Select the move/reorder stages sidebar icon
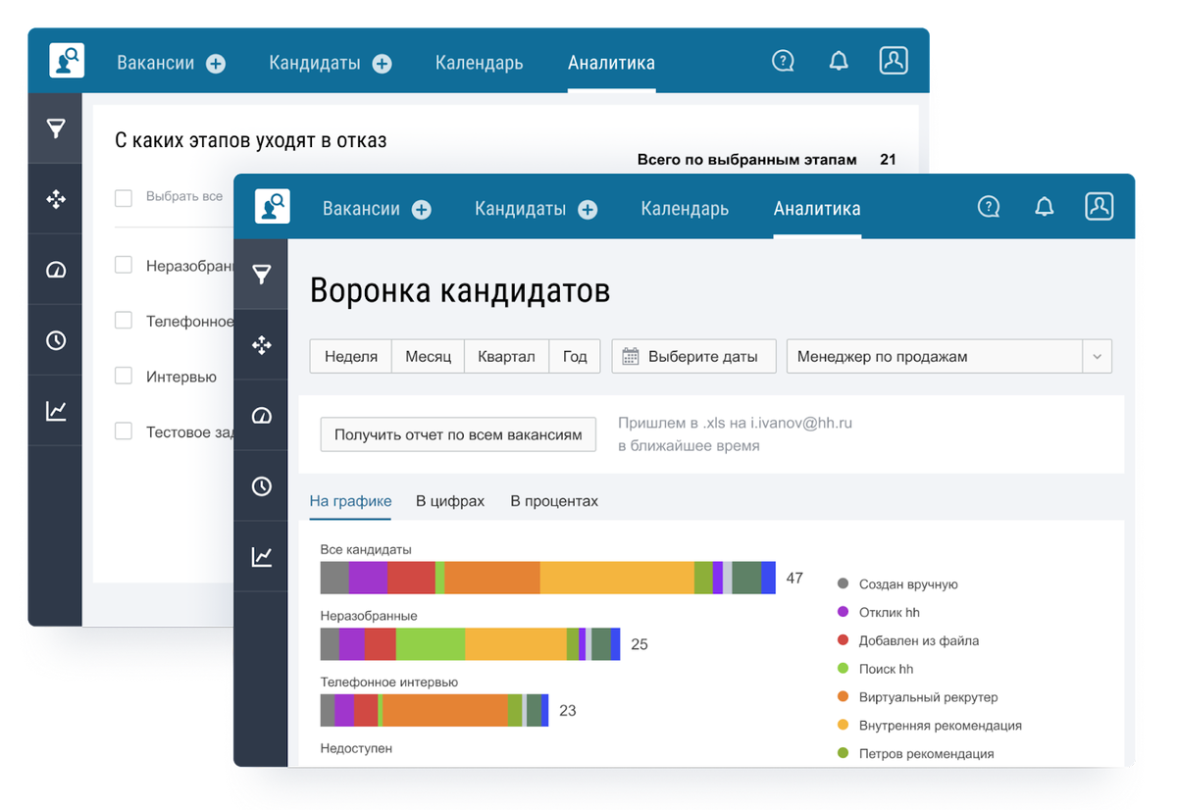 [261, 345]
